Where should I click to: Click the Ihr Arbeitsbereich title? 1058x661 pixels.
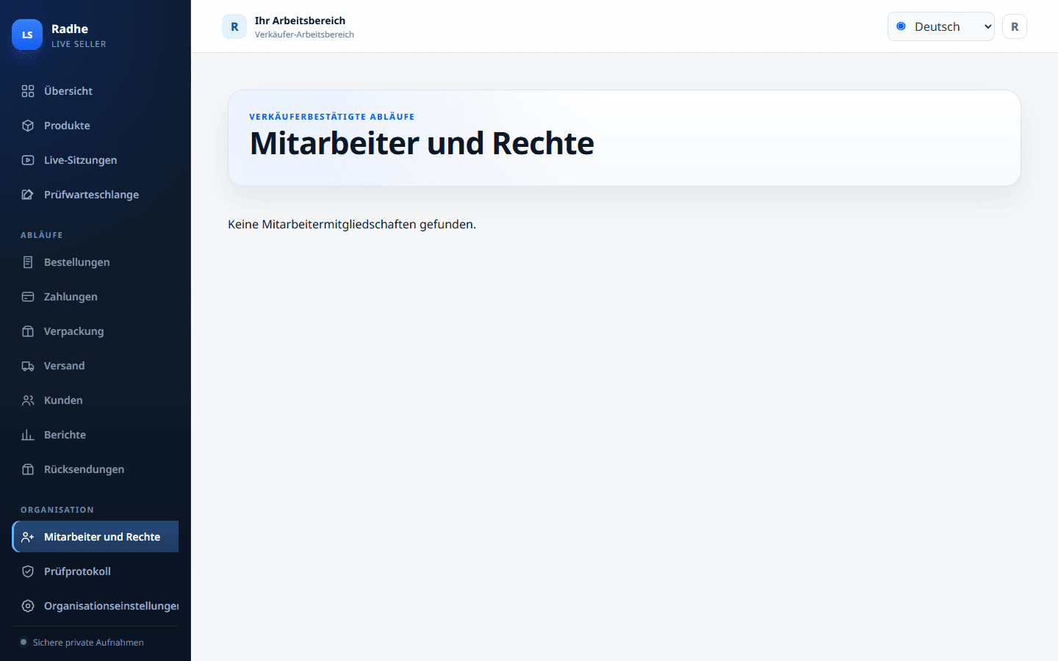pyautogui.click(x=300, y=21)
